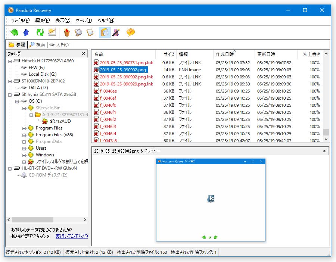336x262 pixels.
Task: Open the 編集(E) menu
Action: (x=43, y=21)
